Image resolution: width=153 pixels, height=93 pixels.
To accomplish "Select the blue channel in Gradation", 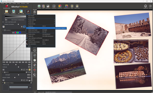I will pos(20,33).
